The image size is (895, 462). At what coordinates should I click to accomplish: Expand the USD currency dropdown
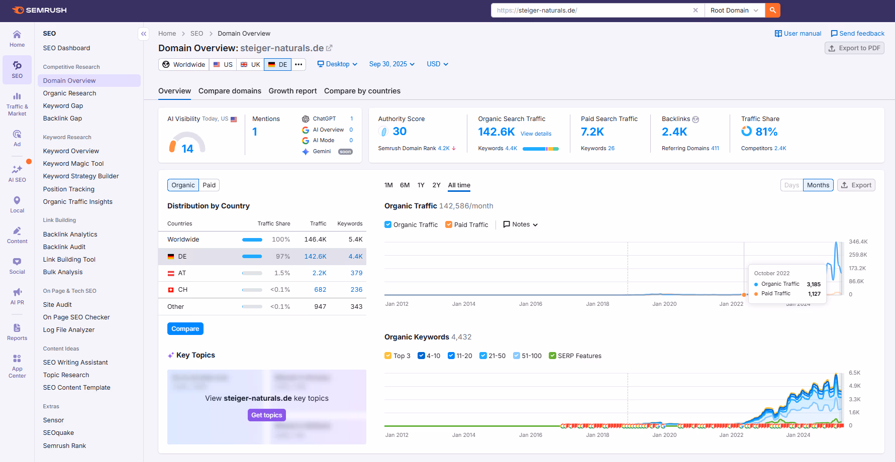[437, 64]
